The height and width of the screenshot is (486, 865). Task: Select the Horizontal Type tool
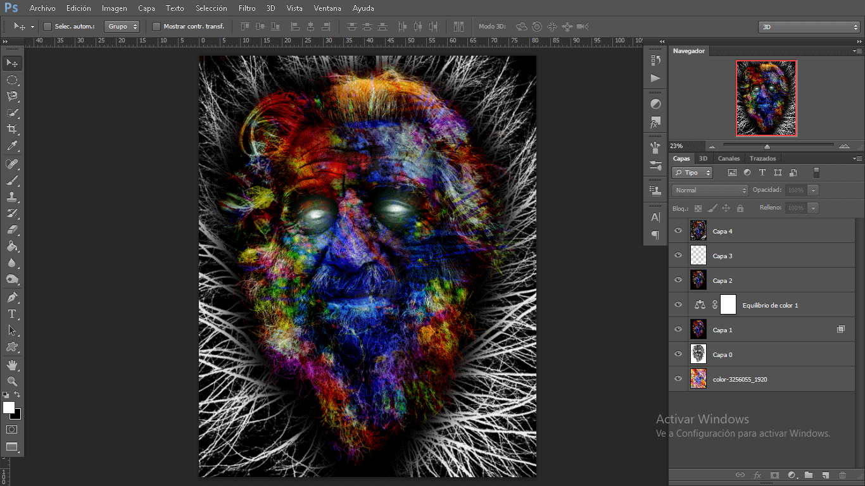click(x=12, y=314)
